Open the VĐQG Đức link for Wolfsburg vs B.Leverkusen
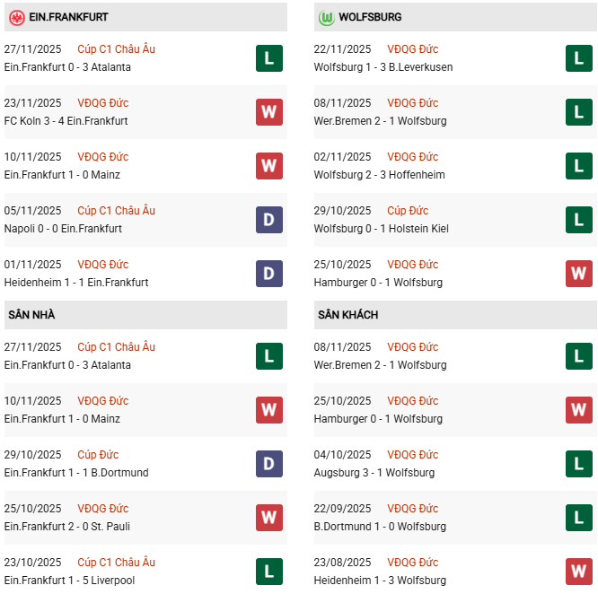Image resolution: width=598 pixels, height=594 pixels. point(412,49)
